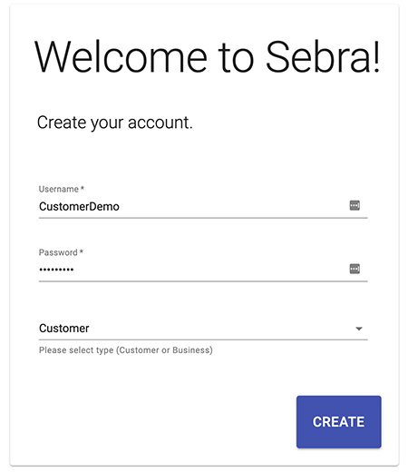Click the CustomerDemo username text
Viewport: 408px width, 472px height.
click(79, 207)
